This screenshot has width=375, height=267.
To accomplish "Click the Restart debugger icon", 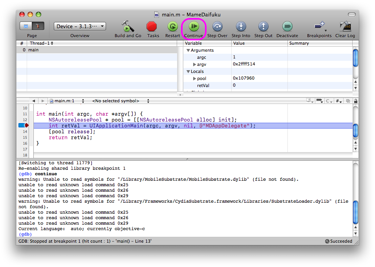I will point(172,27).
